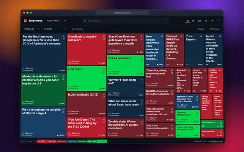Open external link icon on LLM Voice tile
This screenshot has height=152, width=244.
pyautogui.click(x=104, y=72)
